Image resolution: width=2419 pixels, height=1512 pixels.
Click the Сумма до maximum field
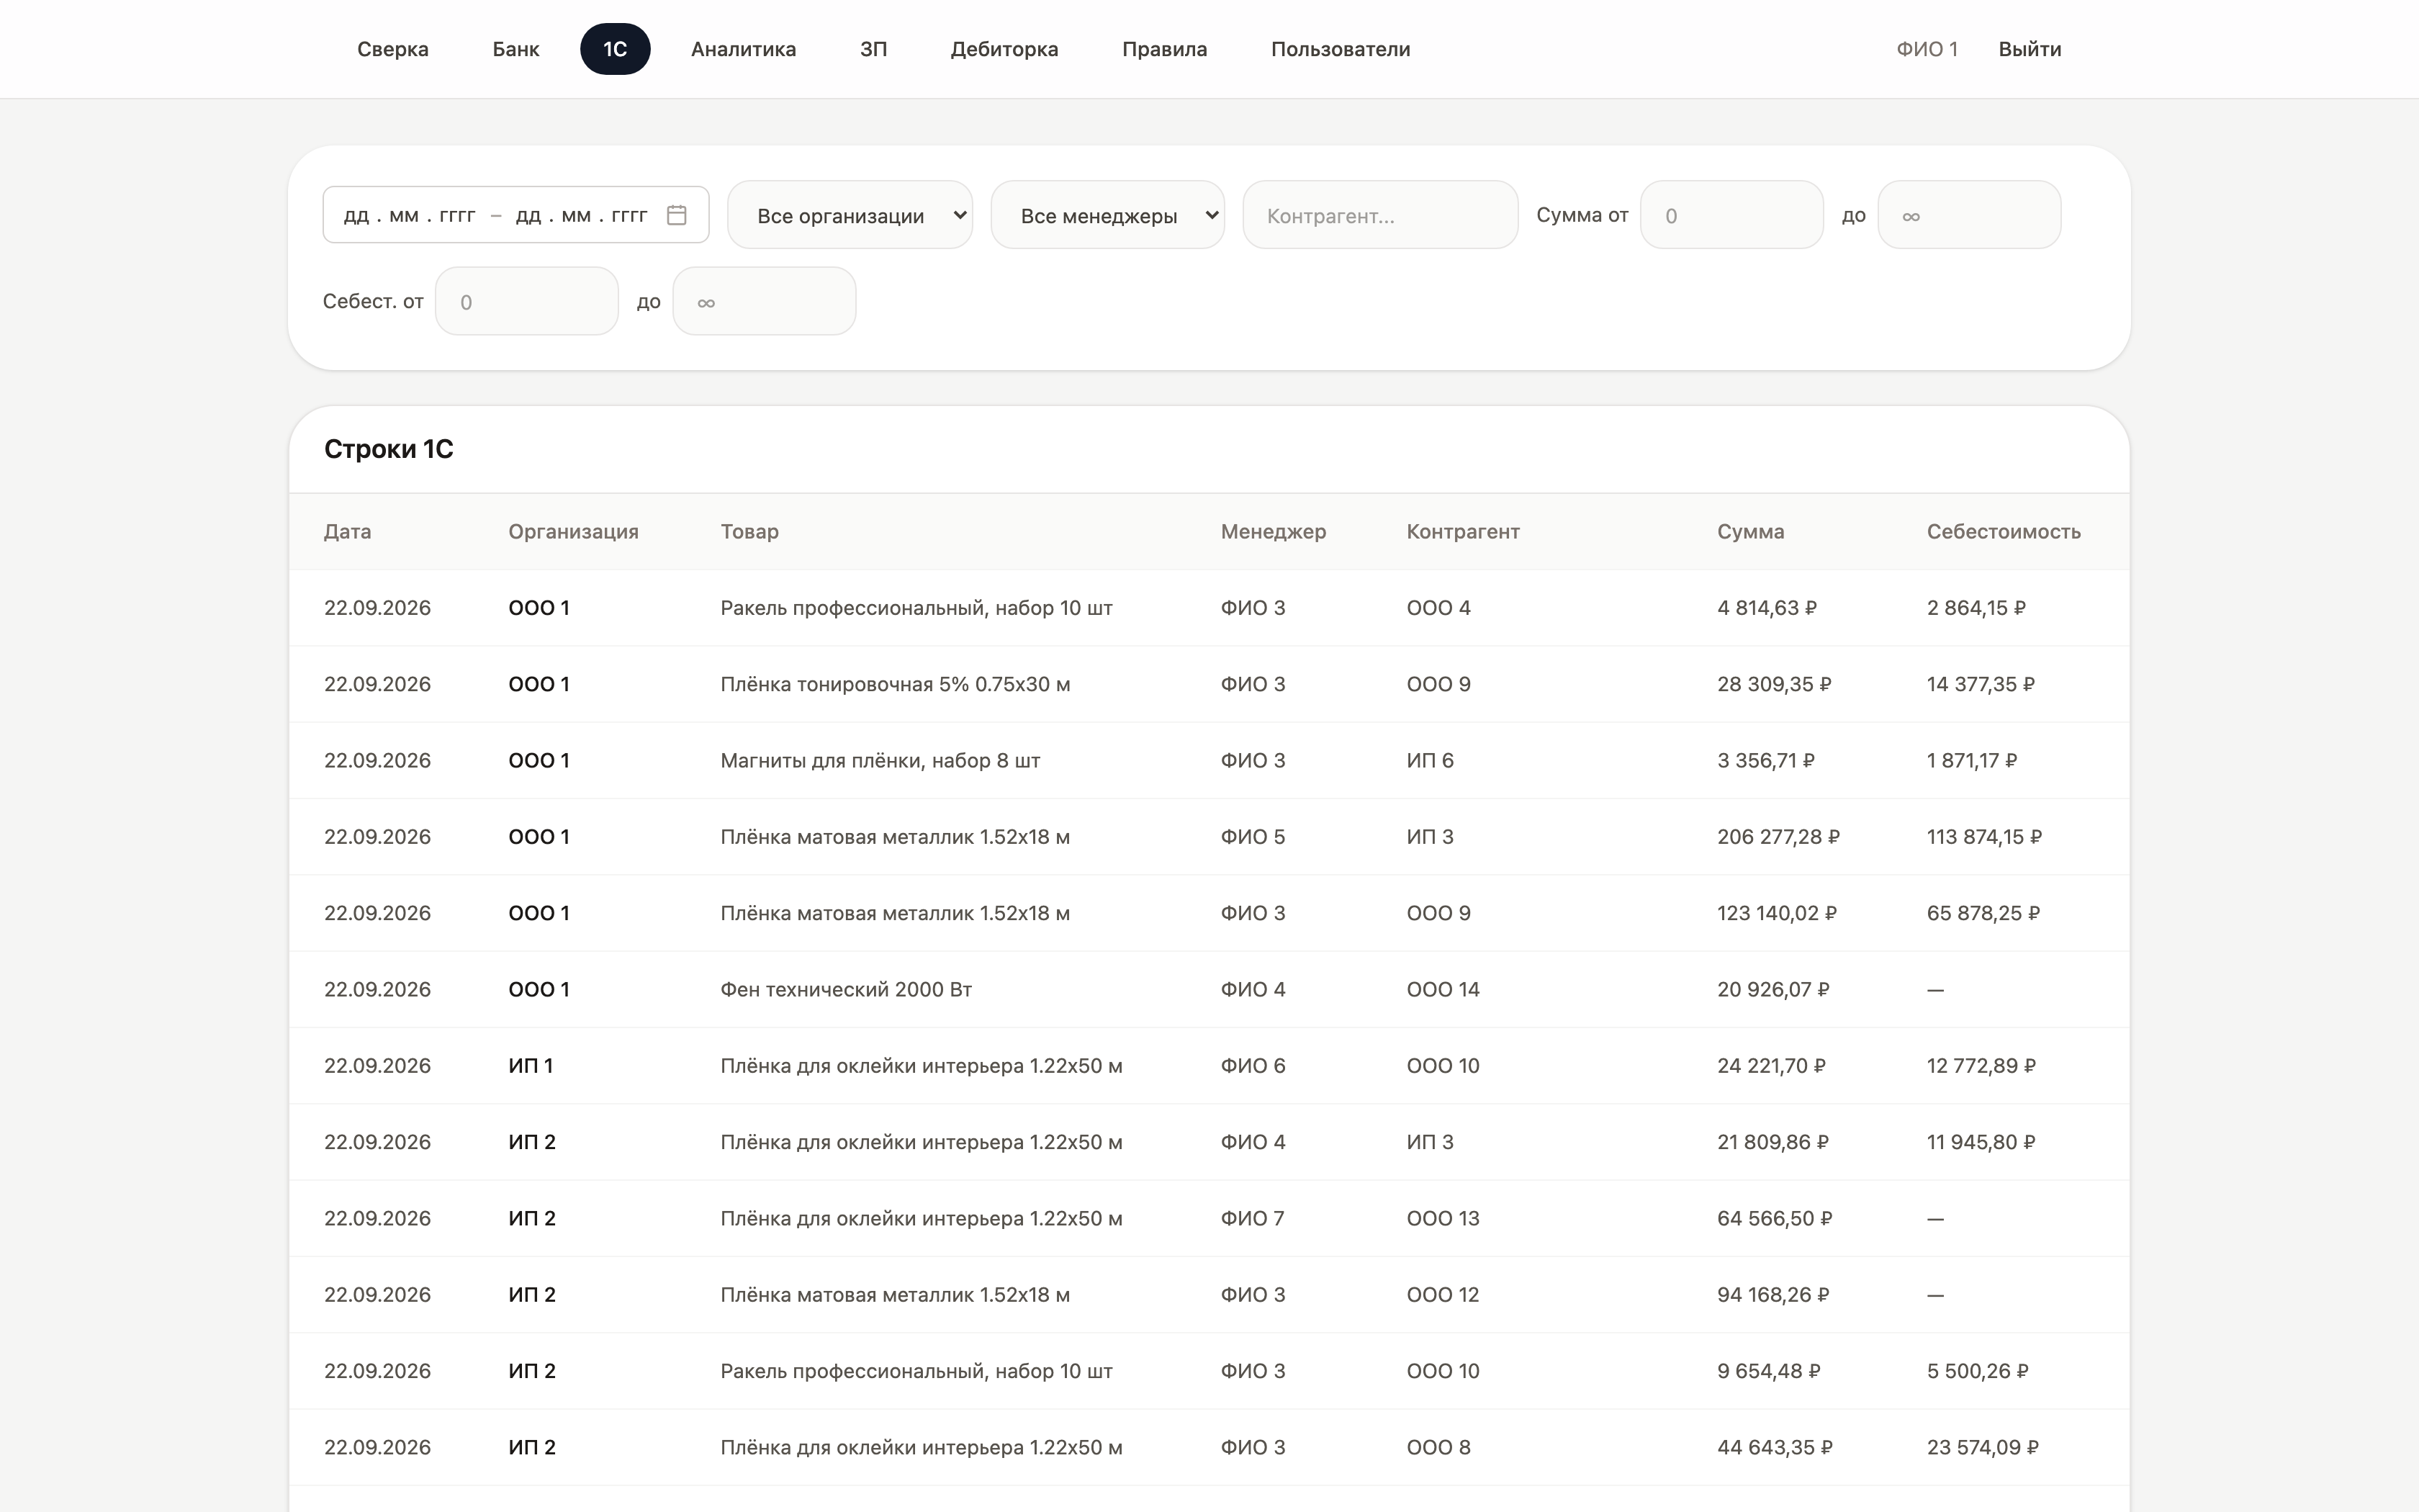pyautogui.click(x=1969, y=215)
